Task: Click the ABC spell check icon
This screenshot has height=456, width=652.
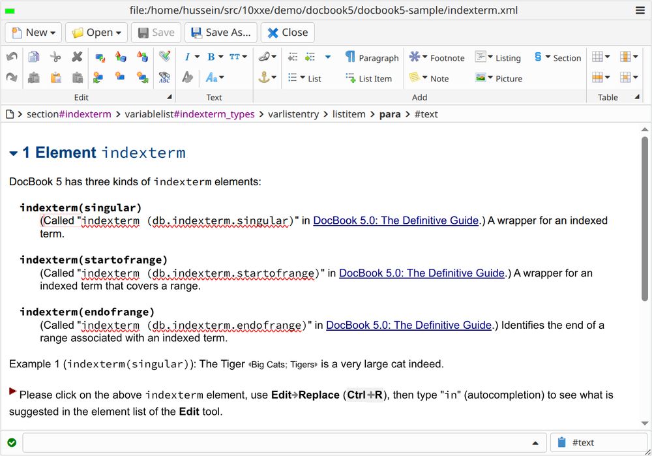Action: 165,78
